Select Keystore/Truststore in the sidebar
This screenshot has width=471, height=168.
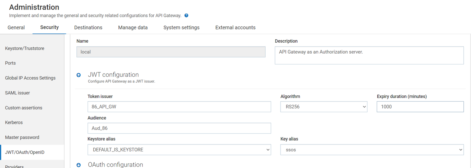pyautogui.click(x=25, y=48)
